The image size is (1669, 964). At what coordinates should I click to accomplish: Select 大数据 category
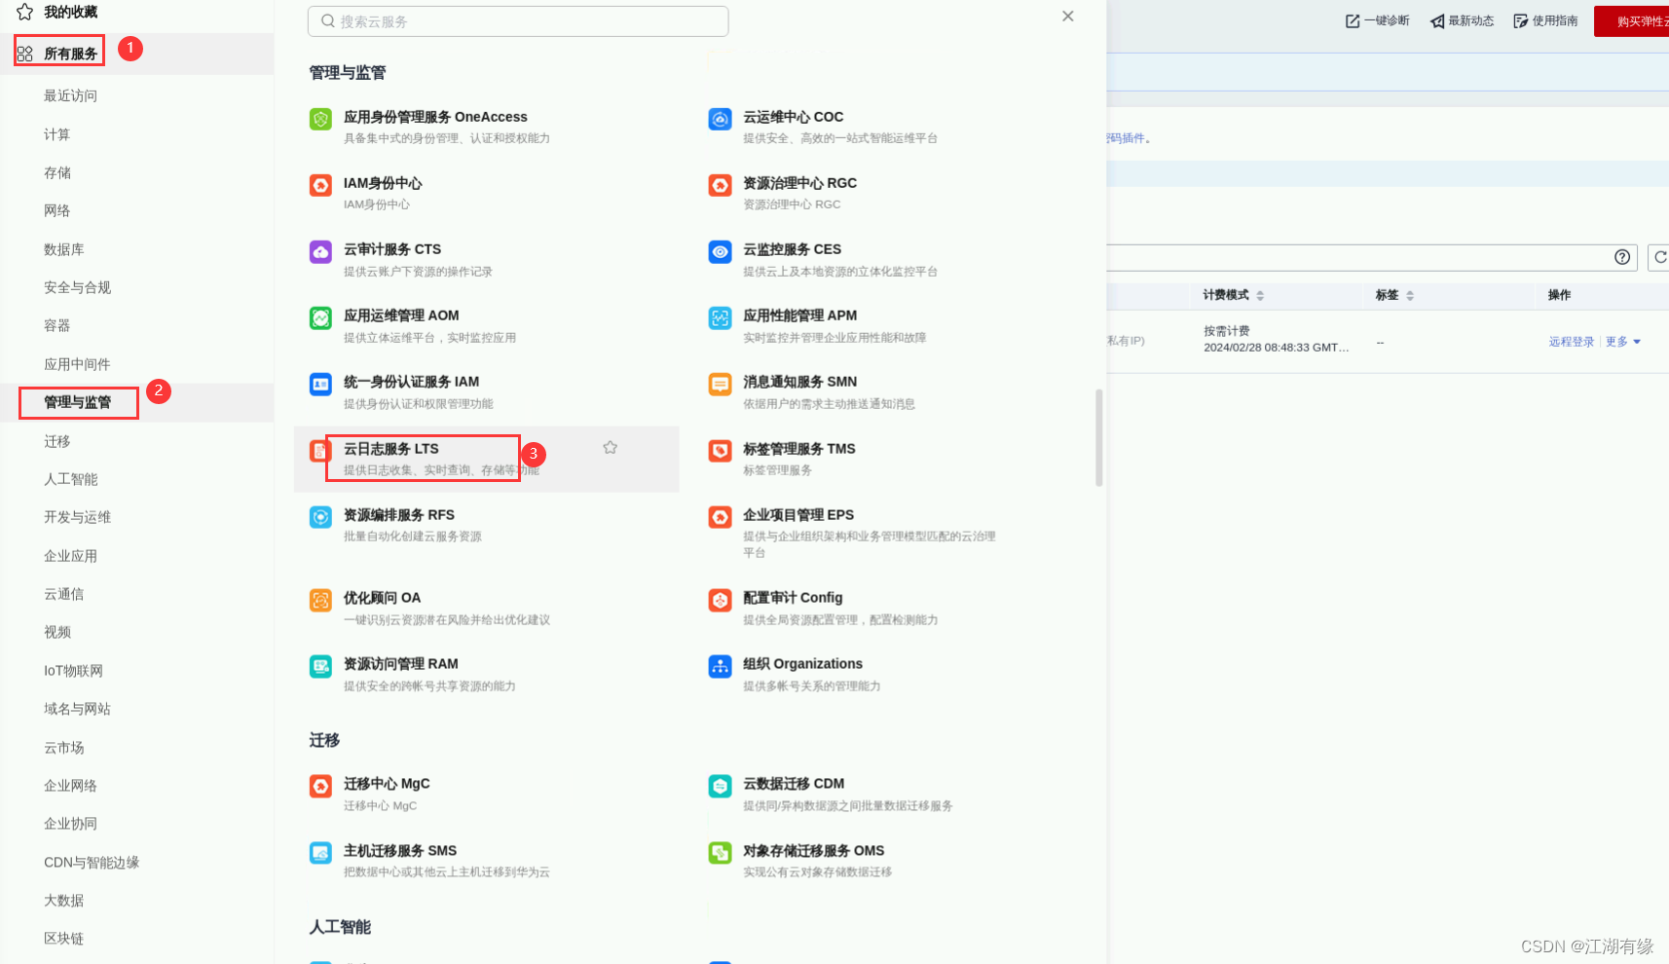(63, 901)
